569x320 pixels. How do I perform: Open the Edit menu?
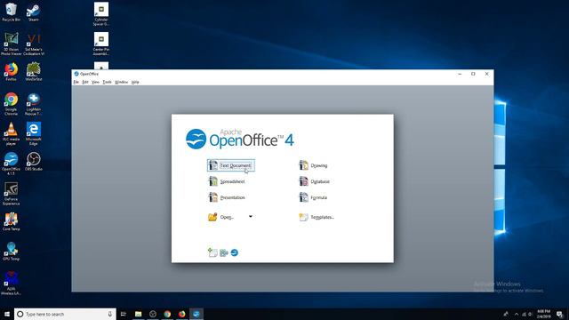click(85, 83)
